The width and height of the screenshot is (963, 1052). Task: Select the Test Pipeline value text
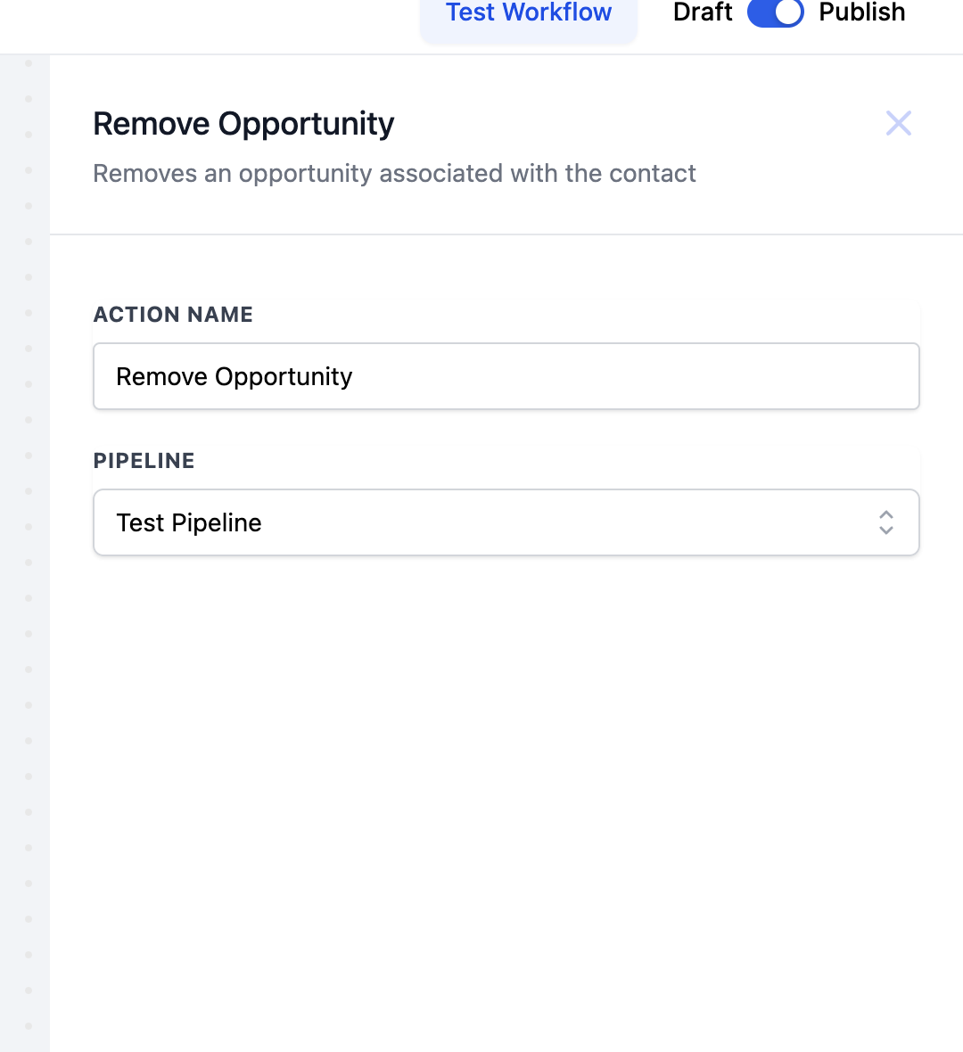click(189, 522)
